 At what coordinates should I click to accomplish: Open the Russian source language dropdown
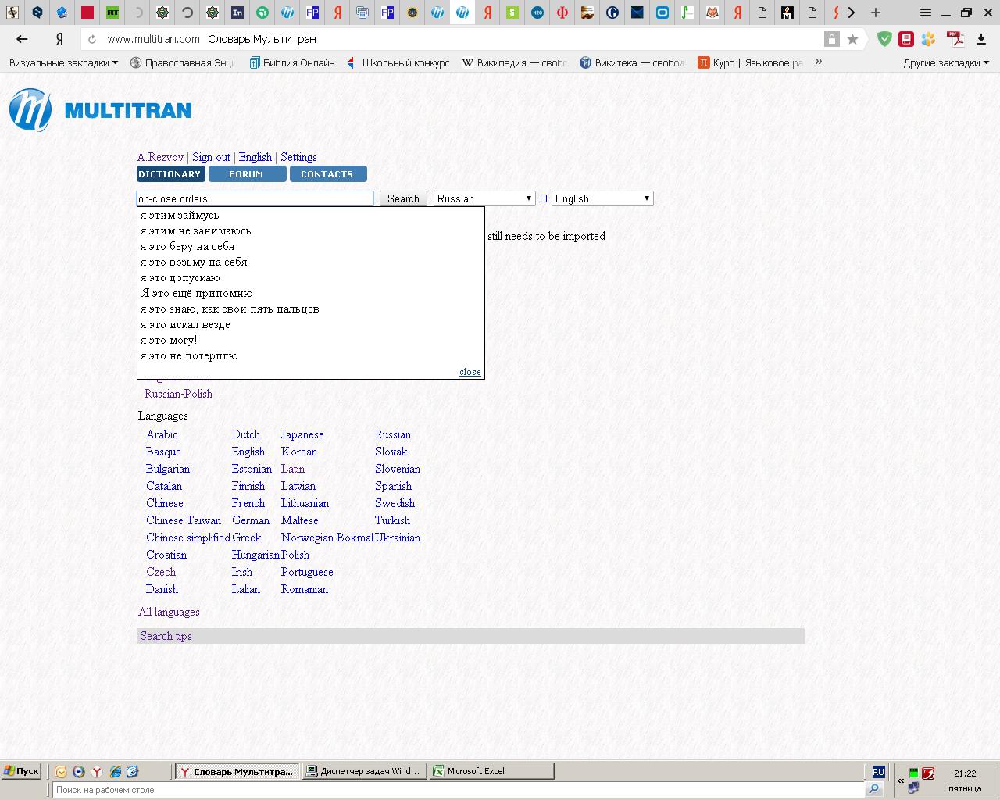coord(484,198)
